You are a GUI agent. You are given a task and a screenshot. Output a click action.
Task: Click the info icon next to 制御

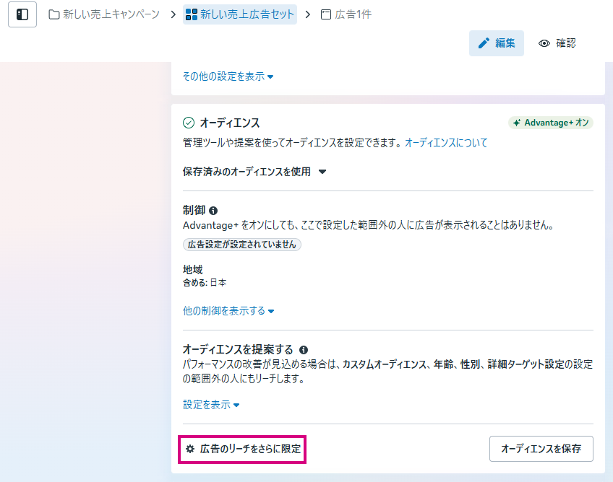[x=213, y=211]
